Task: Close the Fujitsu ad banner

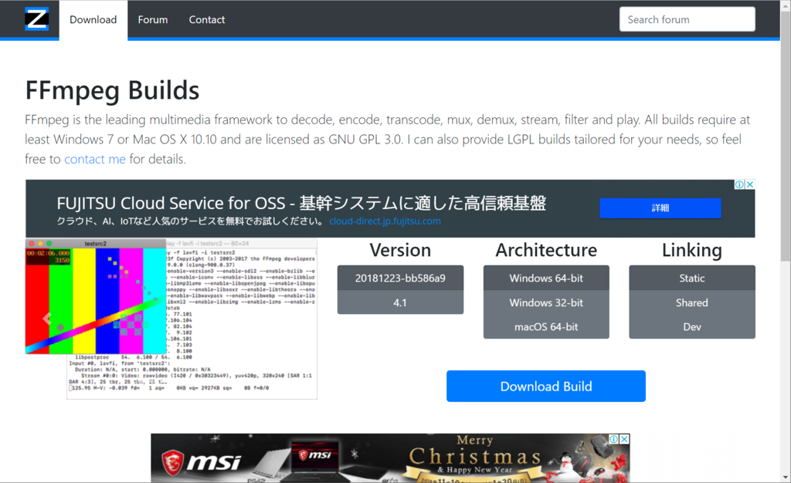Action: pos(750,184)
